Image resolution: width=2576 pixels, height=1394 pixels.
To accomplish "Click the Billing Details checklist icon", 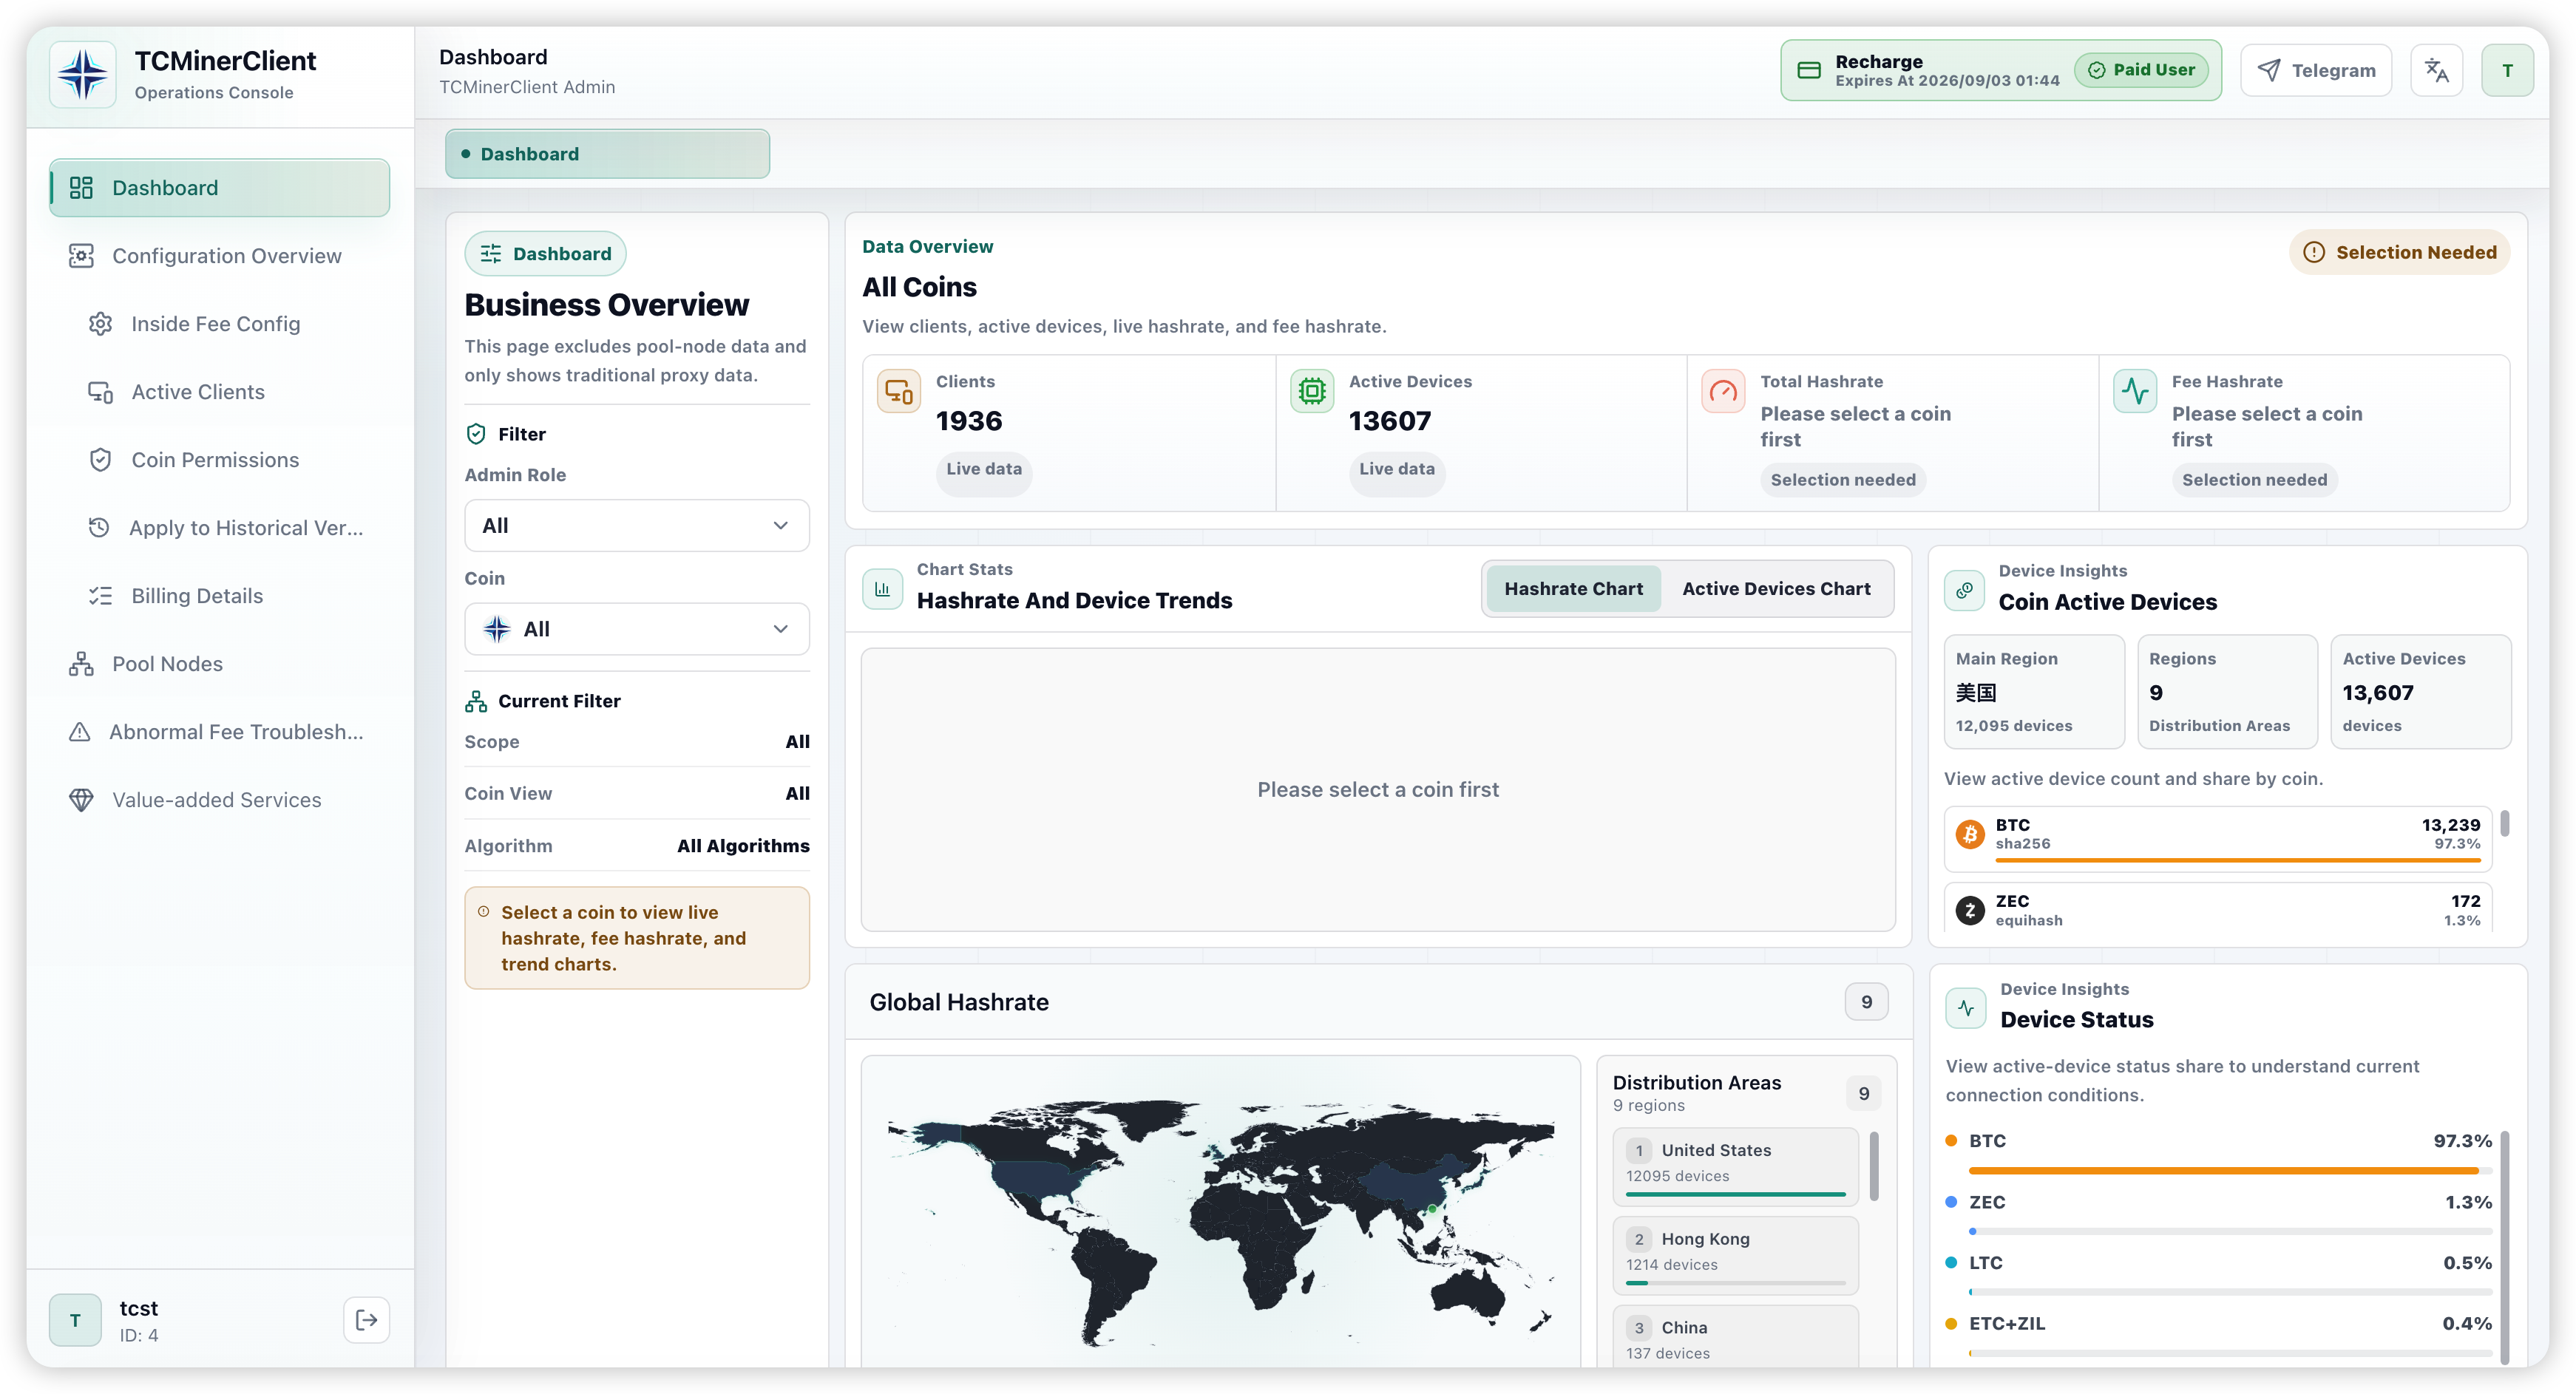I will click(x=100, y=596).
